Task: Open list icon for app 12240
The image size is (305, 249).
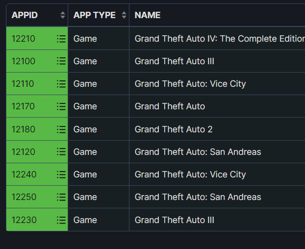Action: pos(61,174)
